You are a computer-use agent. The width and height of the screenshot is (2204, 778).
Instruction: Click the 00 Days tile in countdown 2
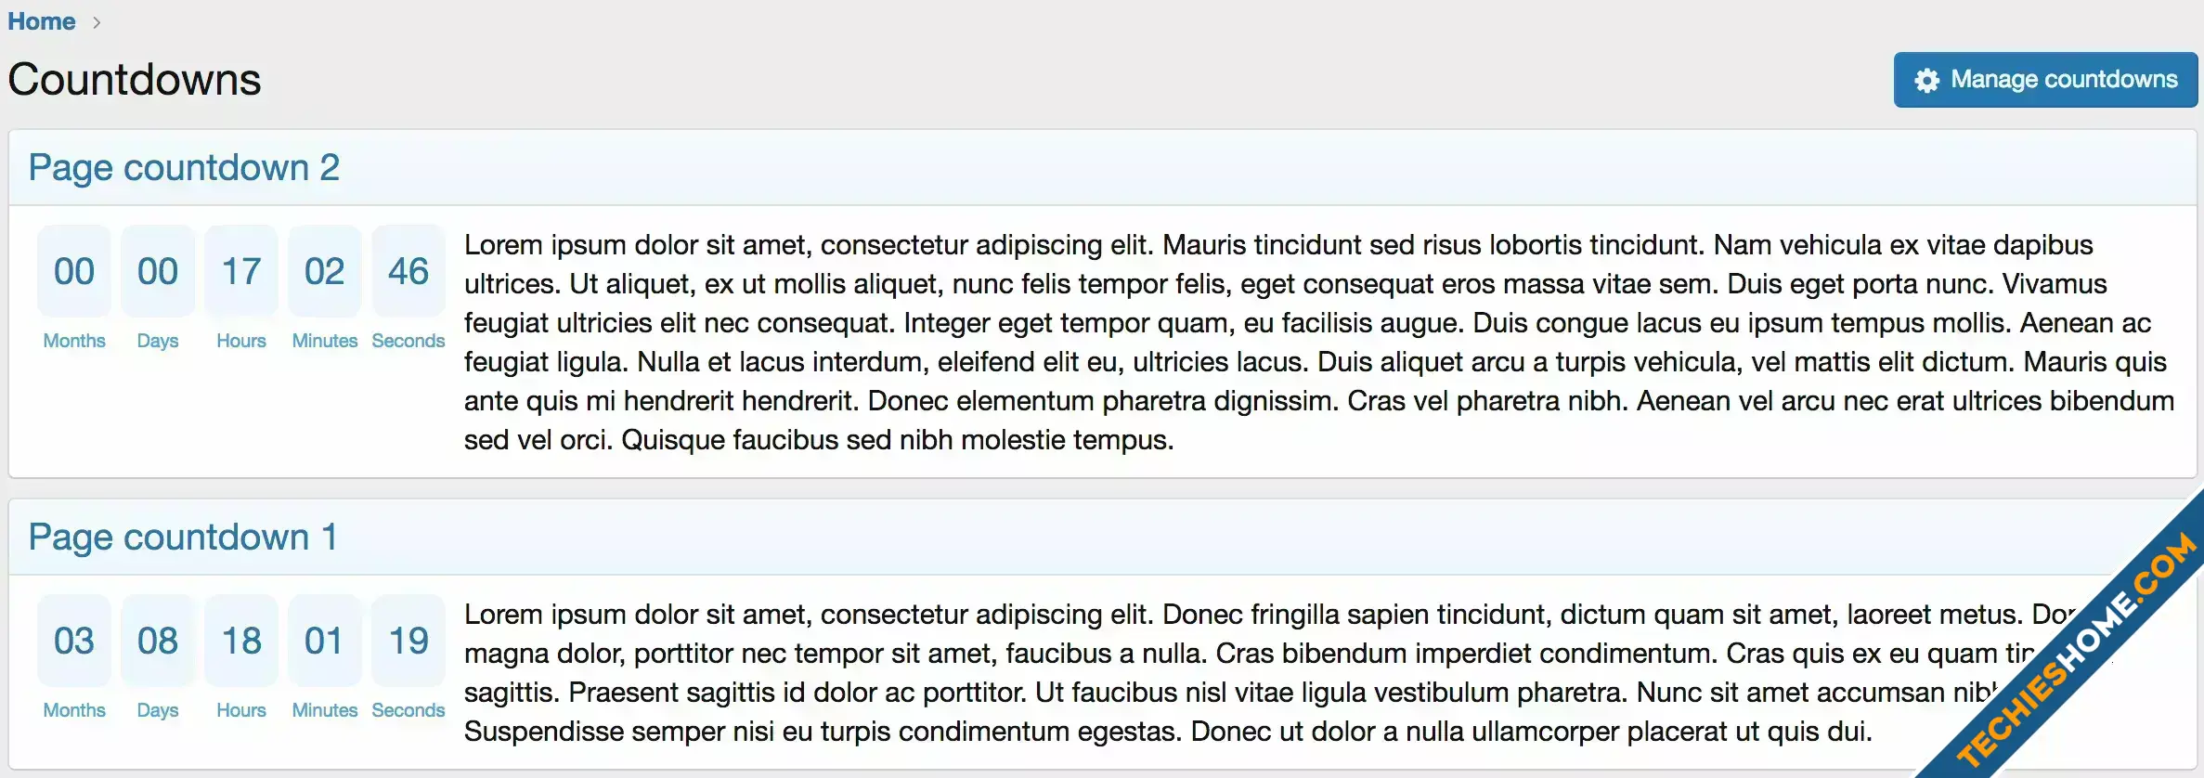tap(158, 271)
